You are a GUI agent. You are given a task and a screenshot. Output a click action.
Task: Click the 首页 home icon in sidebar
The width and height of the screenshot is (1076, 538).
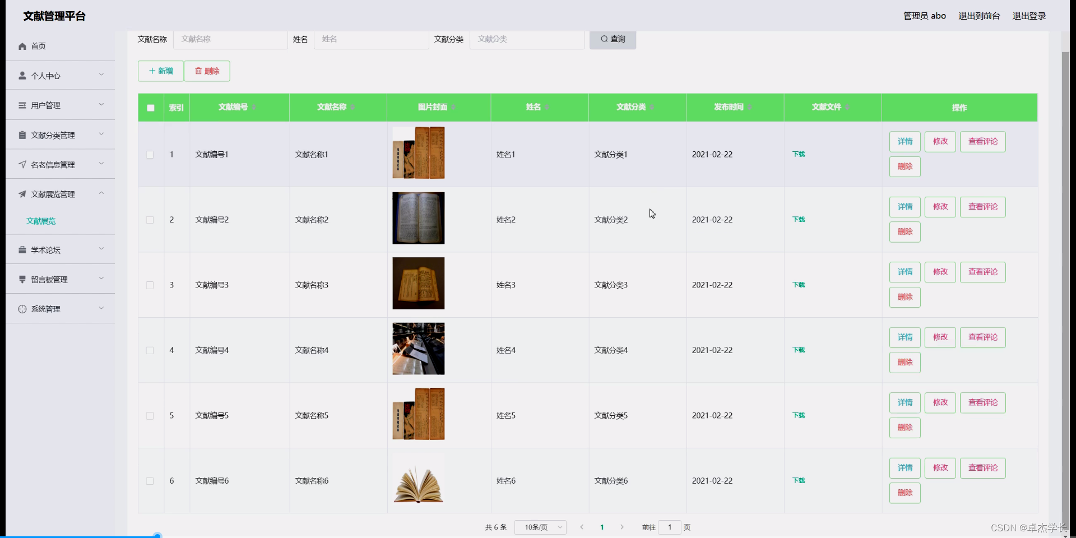coord(22,46)
